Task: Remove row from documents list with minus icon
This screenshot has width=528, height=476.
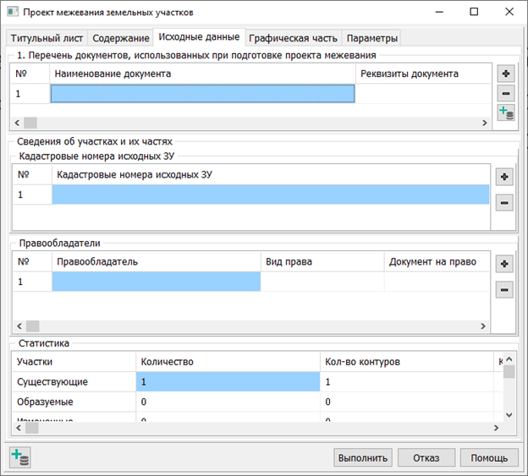Action: click(x=505, y=94)
